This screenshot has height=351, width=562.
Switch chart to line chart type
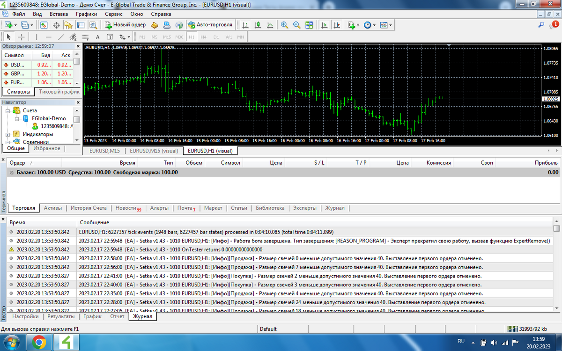[x=270, y=25]
